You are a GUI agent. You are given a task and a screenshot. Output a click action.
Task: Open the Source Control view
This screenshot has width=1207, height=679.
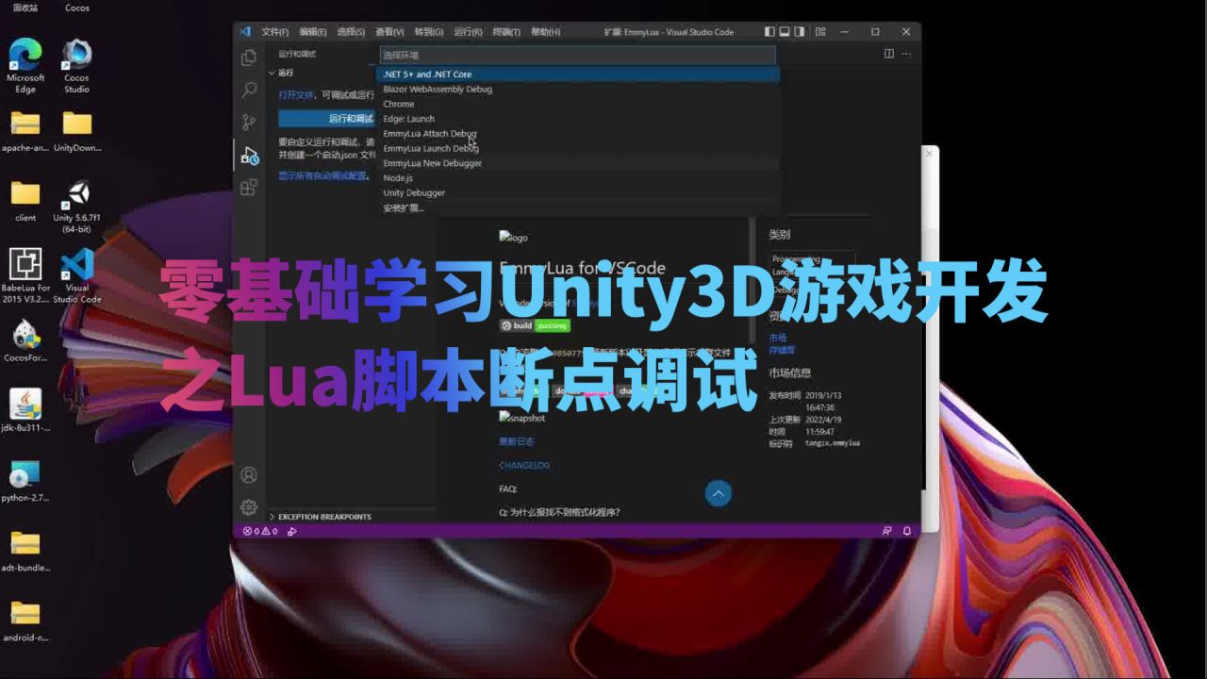coord(249,123)
